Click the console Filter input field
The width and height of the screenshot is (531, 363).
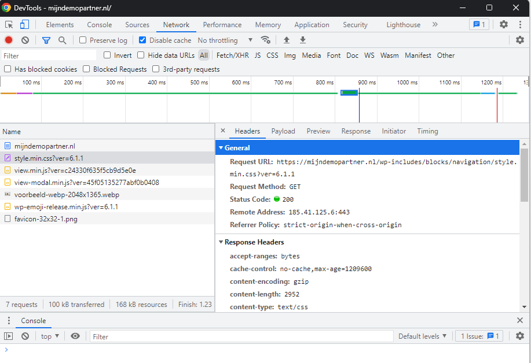click(241, 336)
